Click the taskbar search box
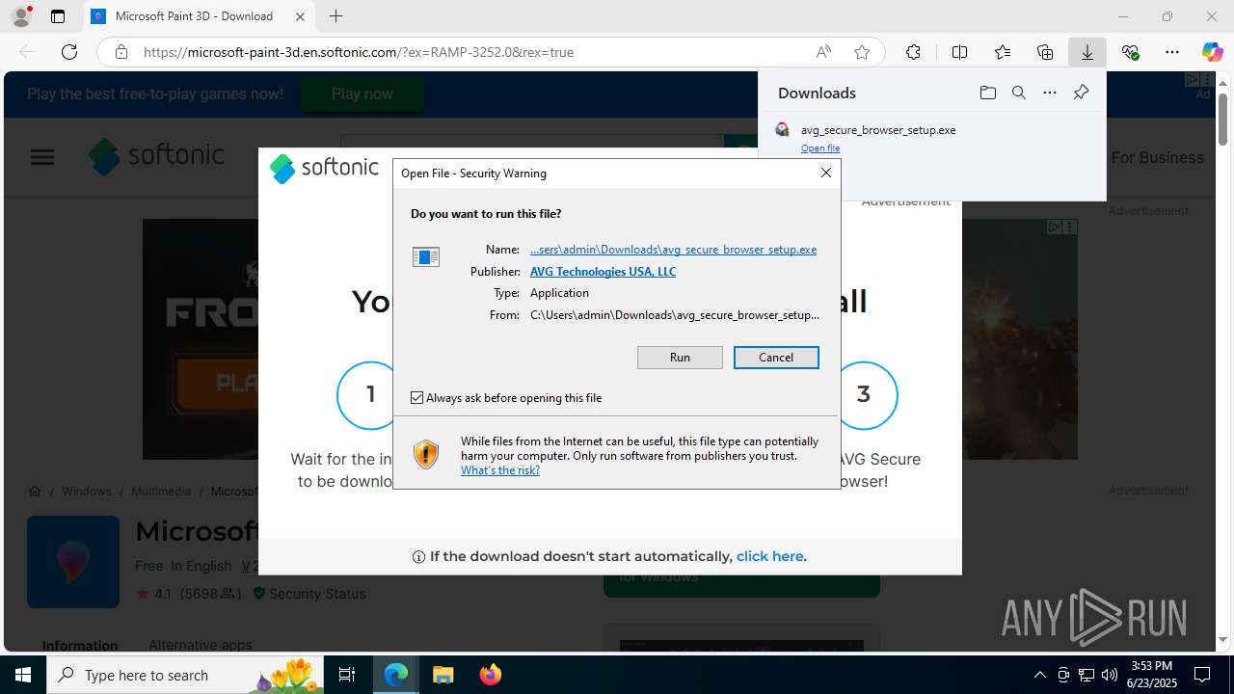Image resolution: width=1234 pixels, height=694 pixels. 187,675
